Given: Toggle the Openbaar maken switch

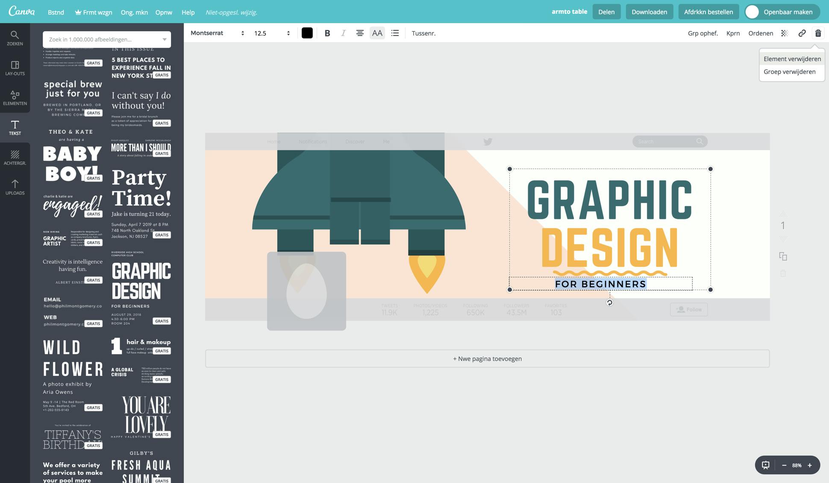Looking at the screenshot, I should click(753, 12).
